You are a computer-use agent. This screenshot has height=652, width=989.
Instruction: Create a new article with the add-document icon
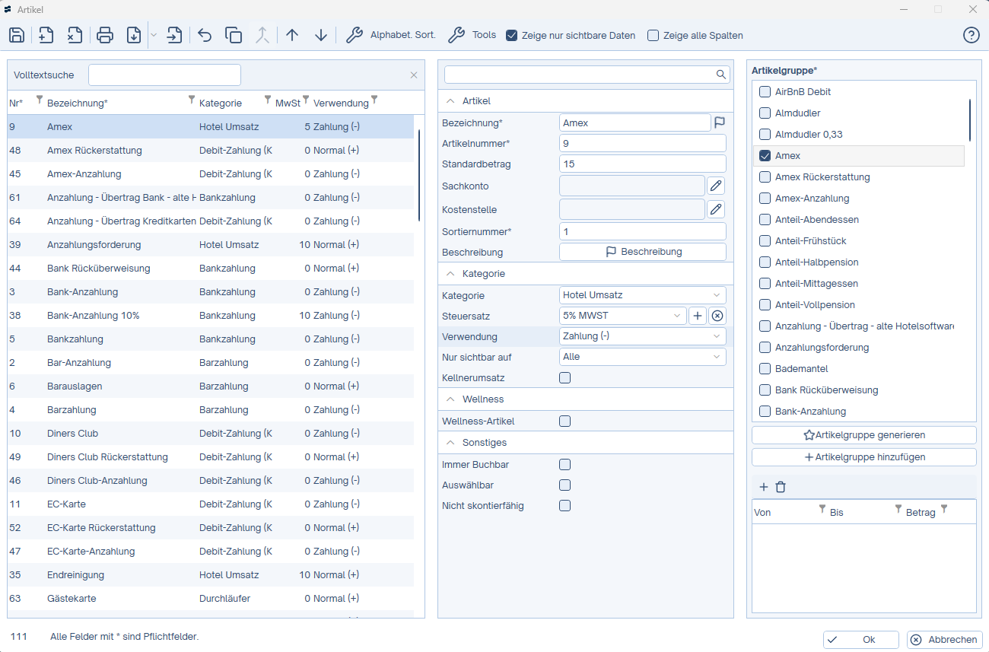point(46,35)
